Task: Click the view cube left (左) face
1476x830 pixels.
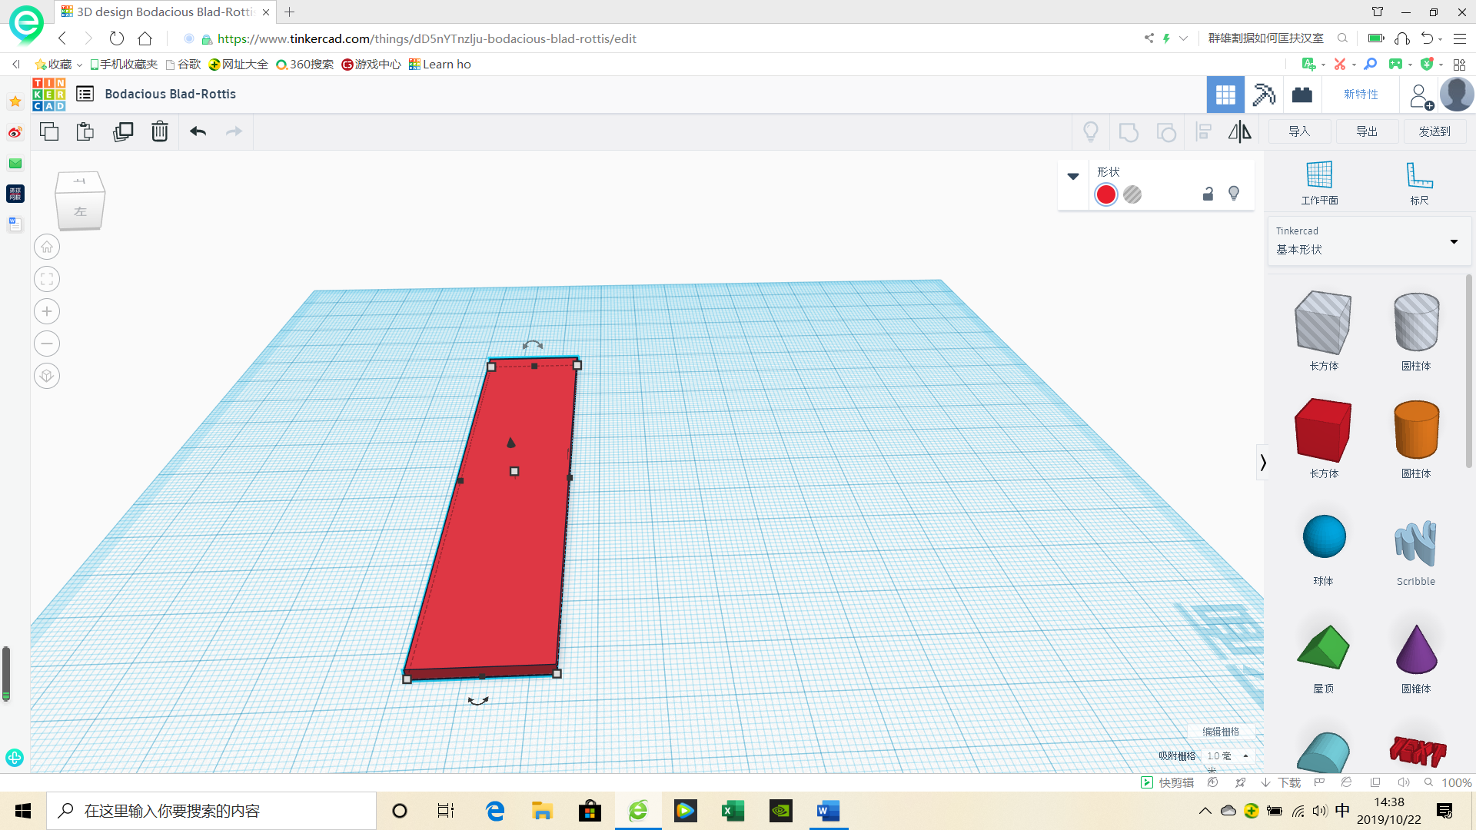Action: tap(80, 211)
